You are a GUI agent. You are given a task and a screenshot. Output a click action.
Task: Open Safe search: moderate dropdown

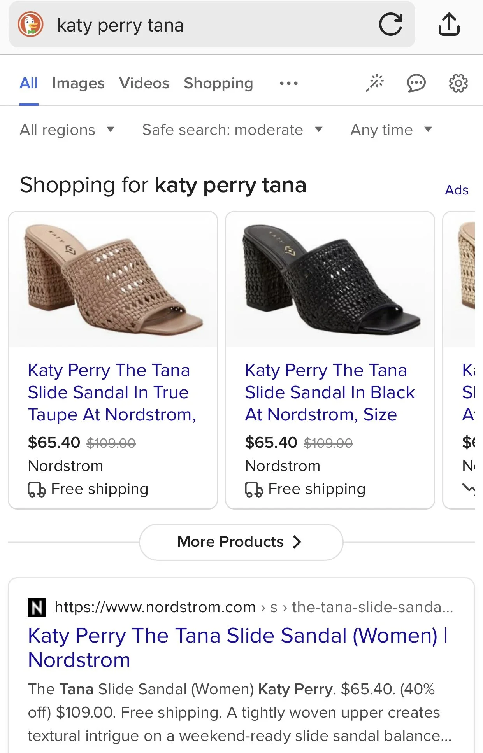(x=232, y=130)
